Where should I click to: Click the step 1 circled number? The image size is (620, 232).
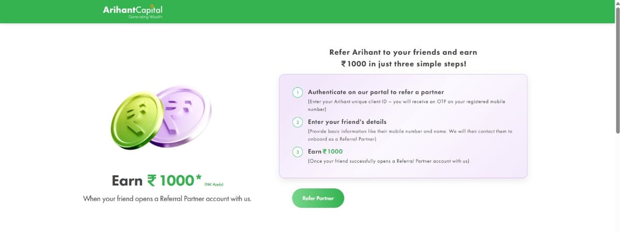click(298, 92)
